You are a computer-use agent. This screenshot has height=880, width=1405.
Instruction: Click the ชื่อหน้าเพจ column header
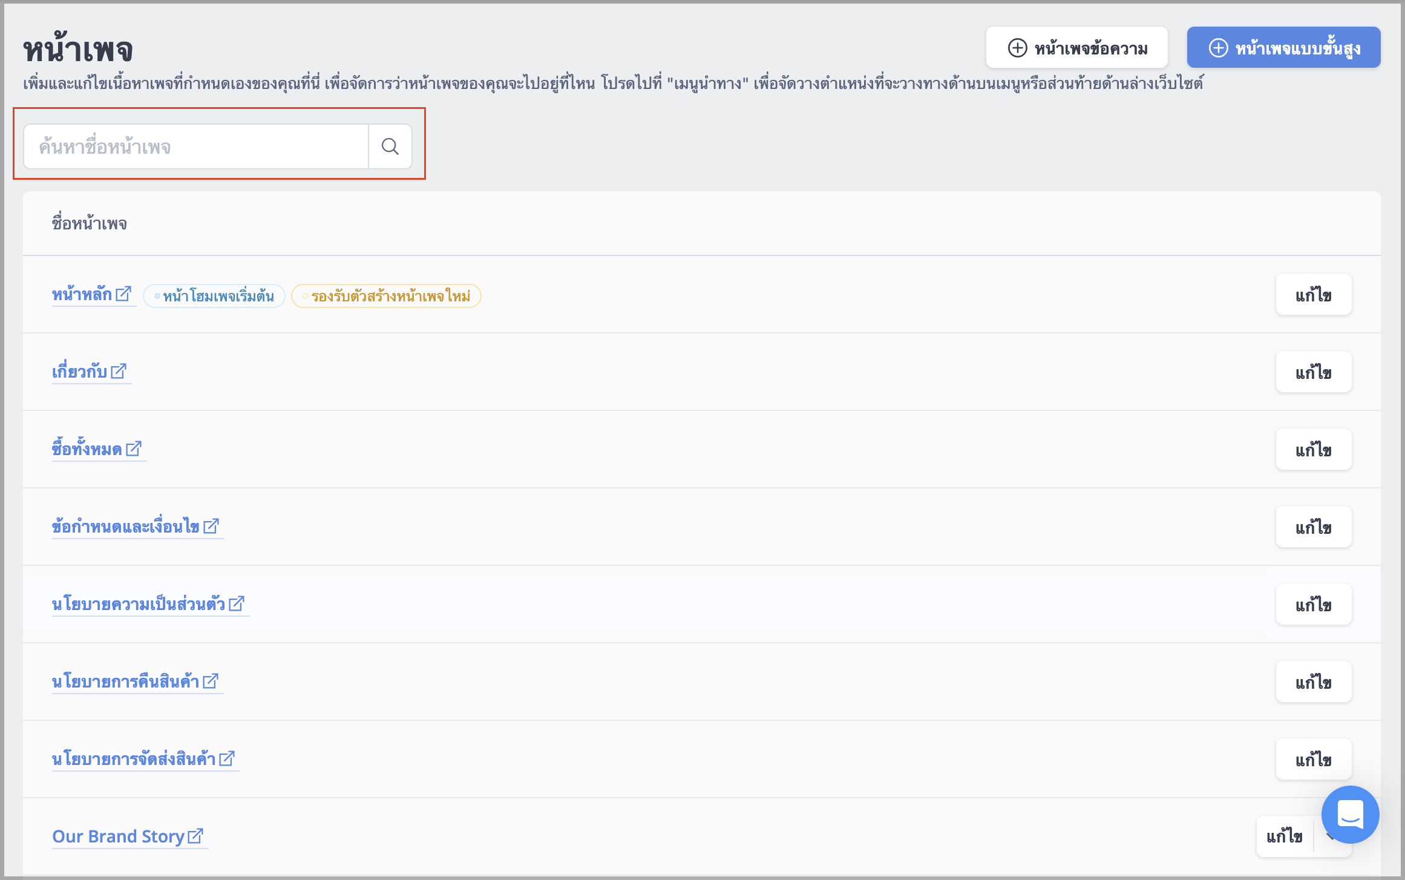tap(90, 223)
